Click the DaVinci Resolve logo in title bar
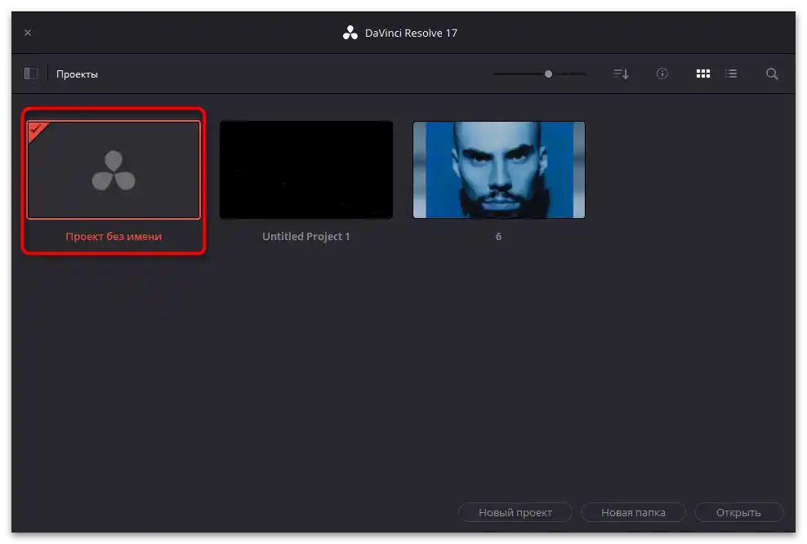The image size is (807, 544). pos(350,33)
